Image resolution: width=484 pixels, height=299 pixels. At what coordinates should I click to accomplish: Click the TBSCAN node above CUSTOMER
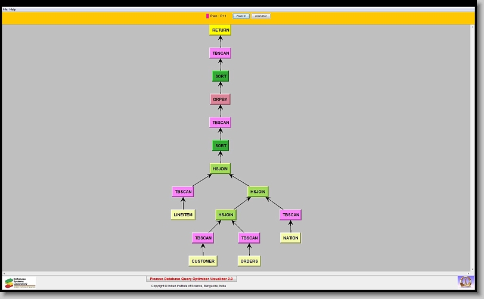point(203,238)
